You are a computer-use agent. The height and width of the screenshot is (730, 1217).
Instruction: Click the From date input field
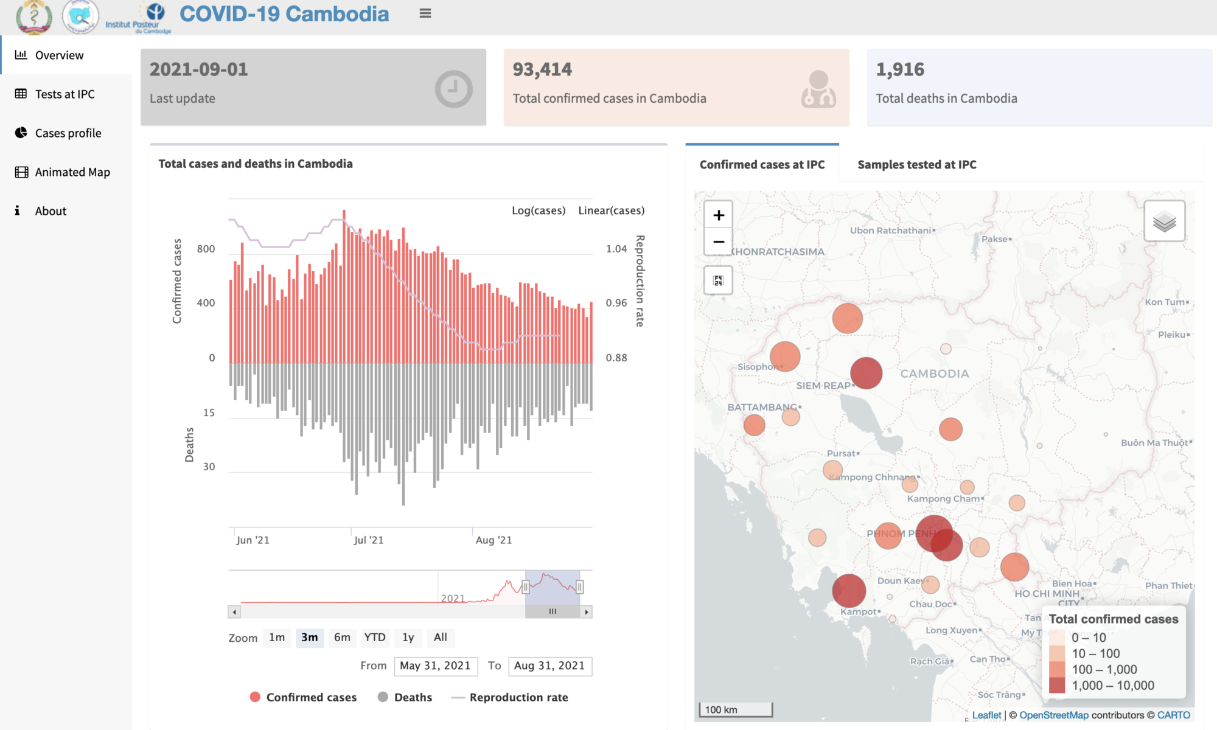coord(435,666)
